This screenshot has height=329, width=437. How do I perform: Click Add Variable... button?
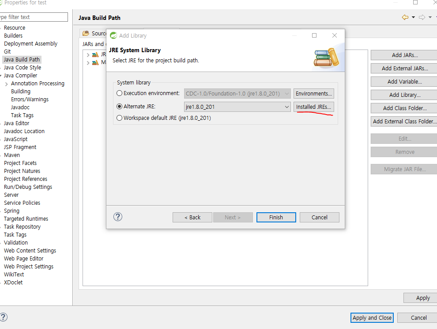[x=405, y=81]
